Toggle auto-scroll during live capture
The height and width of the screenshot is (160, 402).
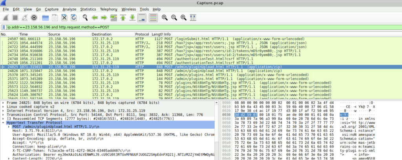pos(142,18)
